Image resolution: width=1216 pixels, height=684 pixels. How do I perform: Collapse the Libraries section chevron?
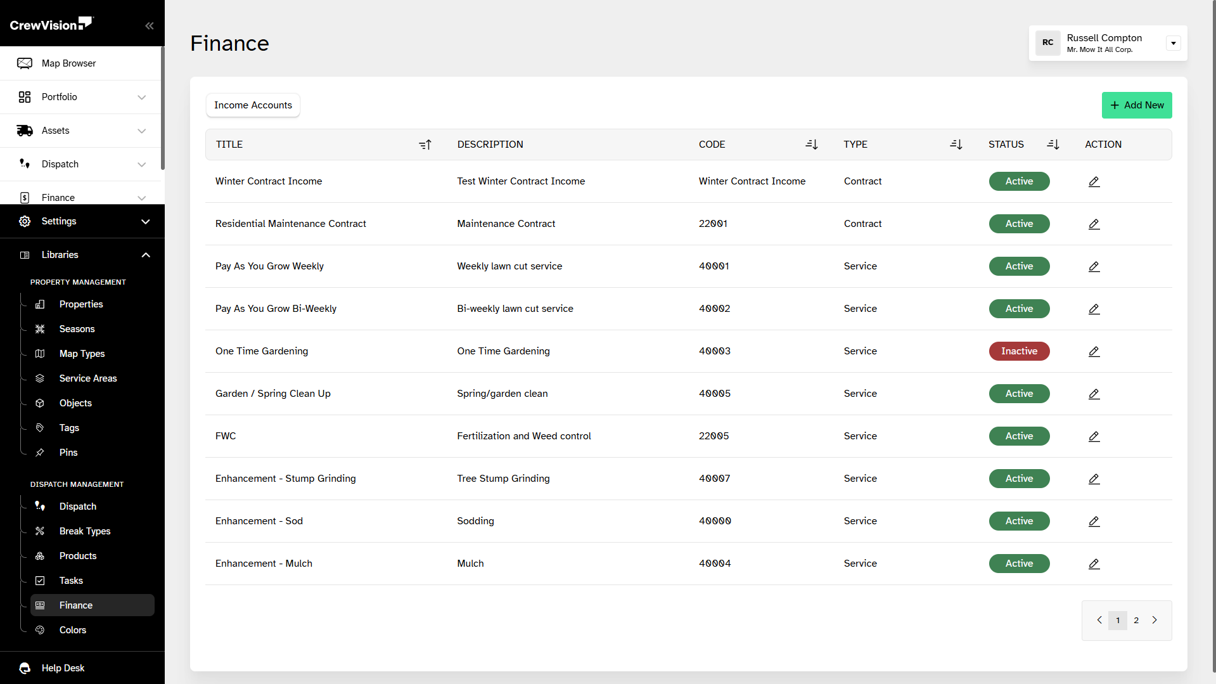pyautogui.click(x=146, y=255)
